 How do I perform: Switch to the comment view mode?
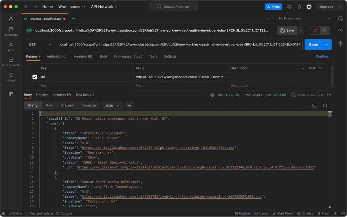pyautogui.click(x=324, y=31)
